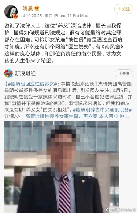Click the iPhone 11 Pro Max source label
Image resolution: width=137 pixels, height=213 pixels.
71,16
